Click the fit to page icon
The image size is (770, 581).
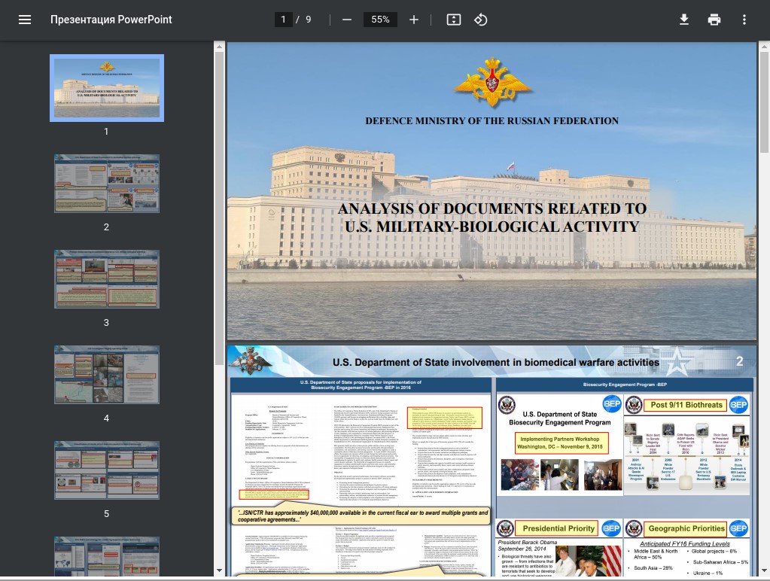pyautogui.click(x=454, y=20)
